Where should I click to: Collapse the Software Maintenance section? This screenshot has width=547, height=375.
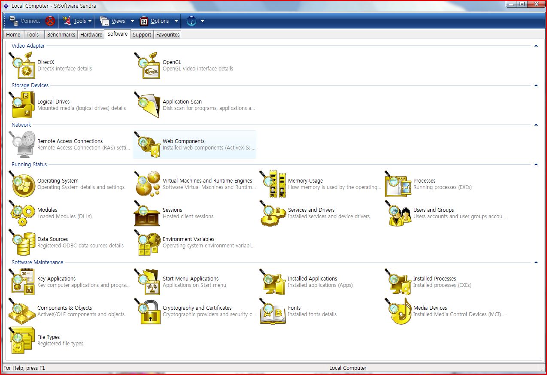tap(536, 262)
